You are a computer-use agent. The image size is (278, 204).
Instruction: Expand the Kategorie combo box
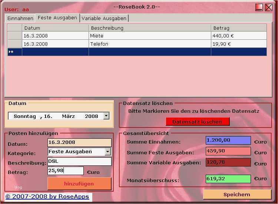(107, 152)
